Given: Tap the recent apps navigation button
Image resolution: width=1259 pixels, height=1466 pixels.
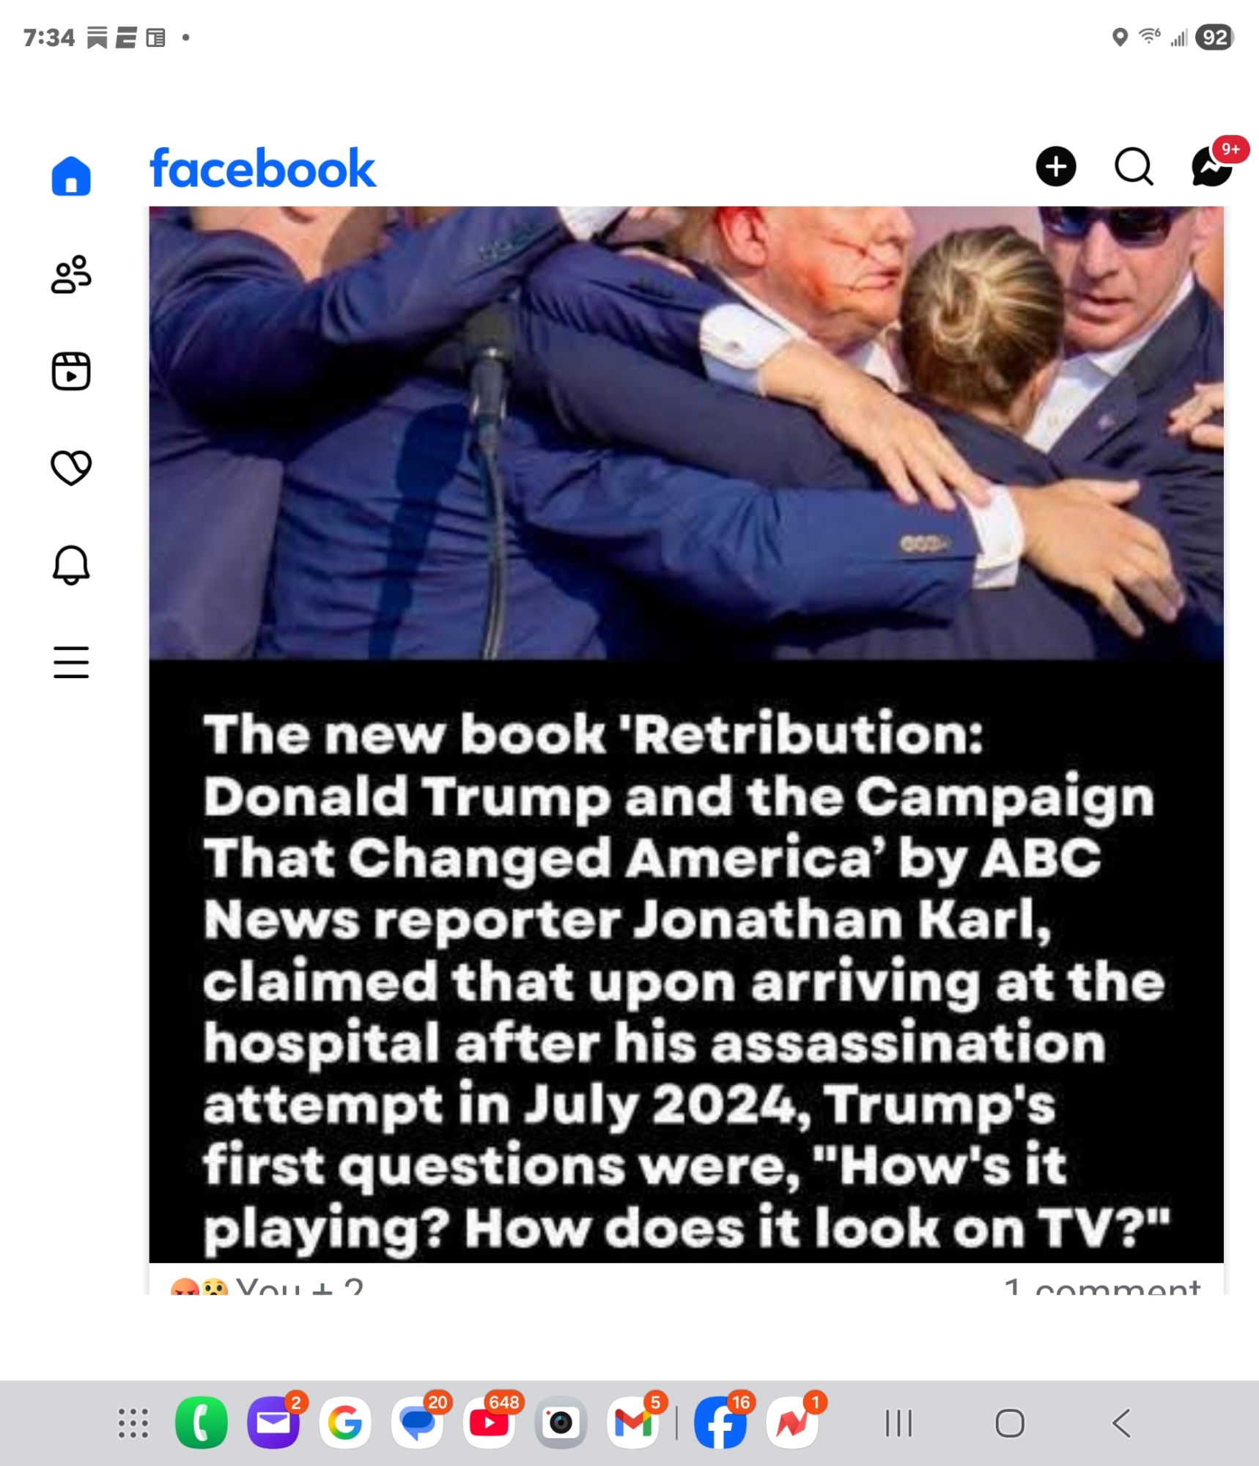Looking at the screenshot, I should click(898, 1423).
